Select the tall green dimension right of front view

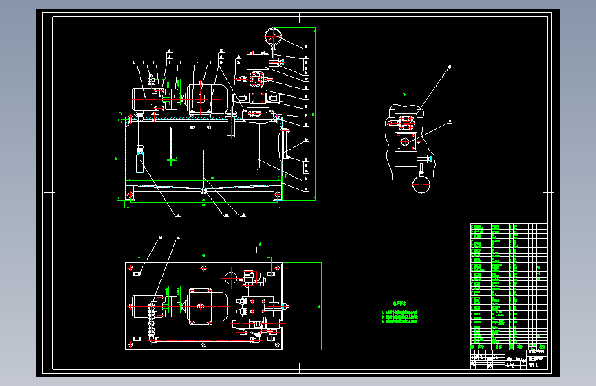pos(315,113)
